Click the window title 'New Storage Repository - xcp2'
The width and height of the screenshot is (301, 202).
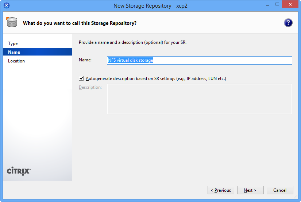[x=150, y=6]
